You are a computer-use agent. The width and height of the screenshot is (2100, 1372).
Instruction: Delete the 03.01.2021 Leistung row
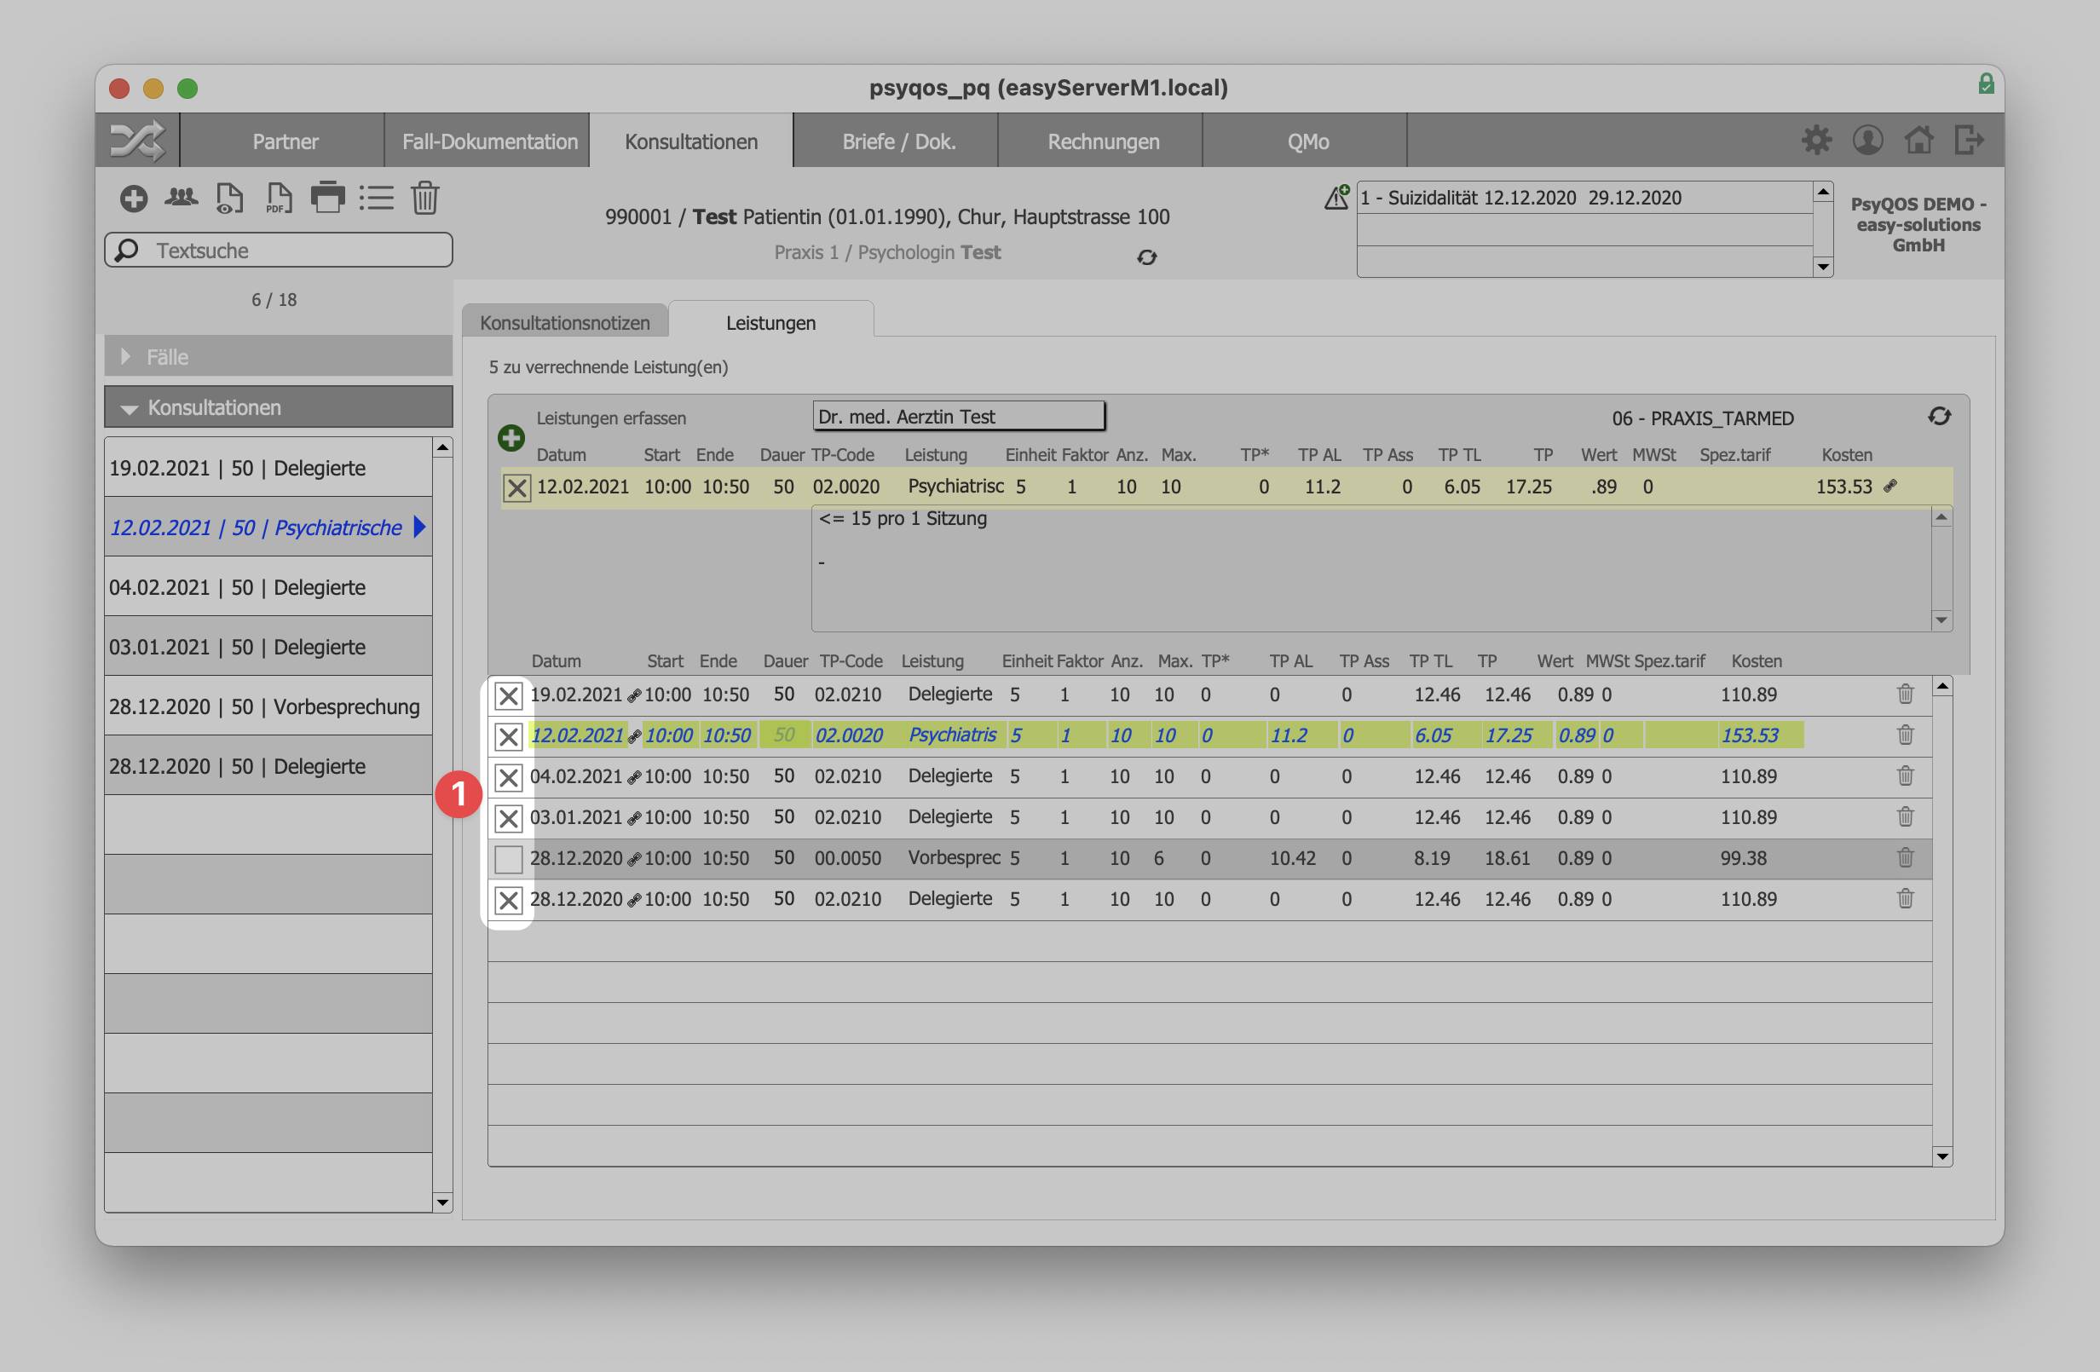[x=1905, y=817]
